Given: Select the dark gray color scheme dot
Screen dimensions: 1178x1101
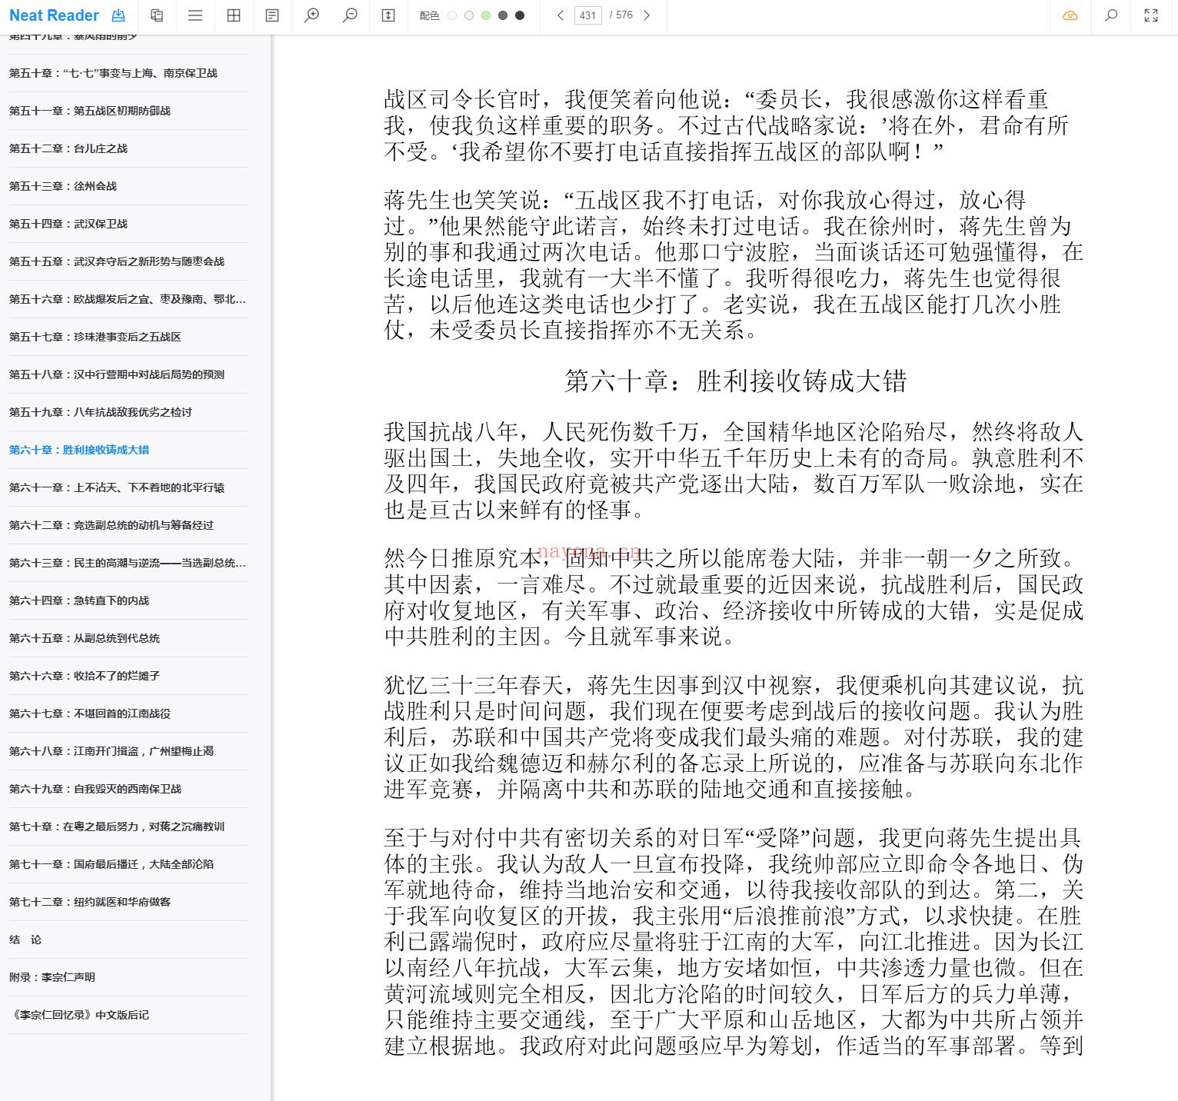Looking at the screenshot, I should click(x=503, y=15).
